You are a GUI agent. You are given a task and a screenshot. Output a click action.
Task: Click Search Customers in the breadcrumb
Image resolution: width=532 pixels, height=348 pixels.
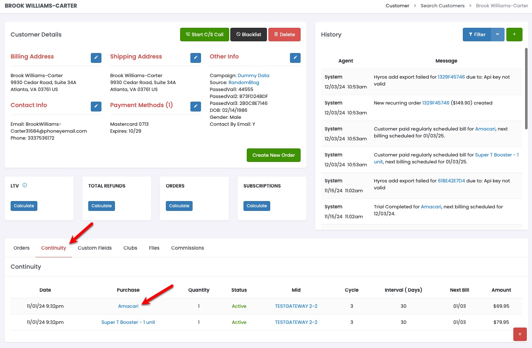[x=442, y=5]
